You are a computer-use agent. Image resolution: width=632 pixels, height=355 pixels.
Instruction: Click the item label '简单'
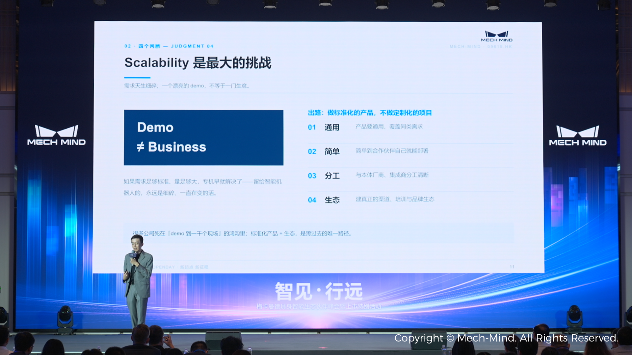tap(332, 151)
